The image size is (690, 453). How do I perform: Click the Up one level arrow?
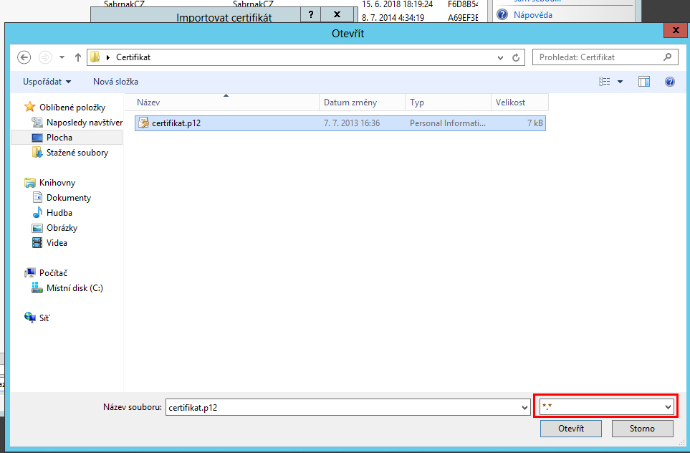78,57
